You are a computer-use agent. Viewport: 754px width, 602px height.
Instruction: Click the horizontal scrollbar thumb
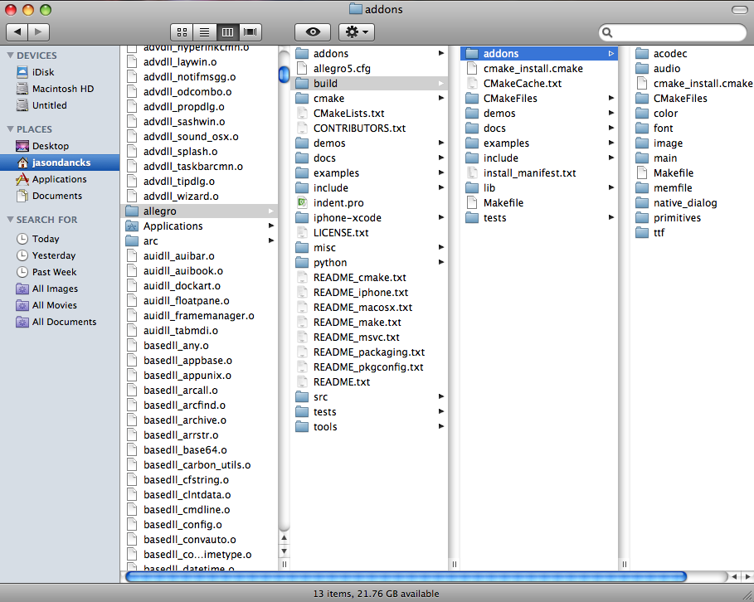406,576
